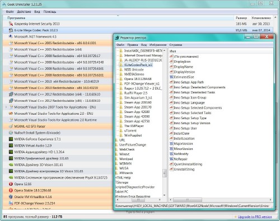The height and width of the screenshot is (221, 280).
Task: Open the Правка menu in registry editor
Action: pos(133,45)
